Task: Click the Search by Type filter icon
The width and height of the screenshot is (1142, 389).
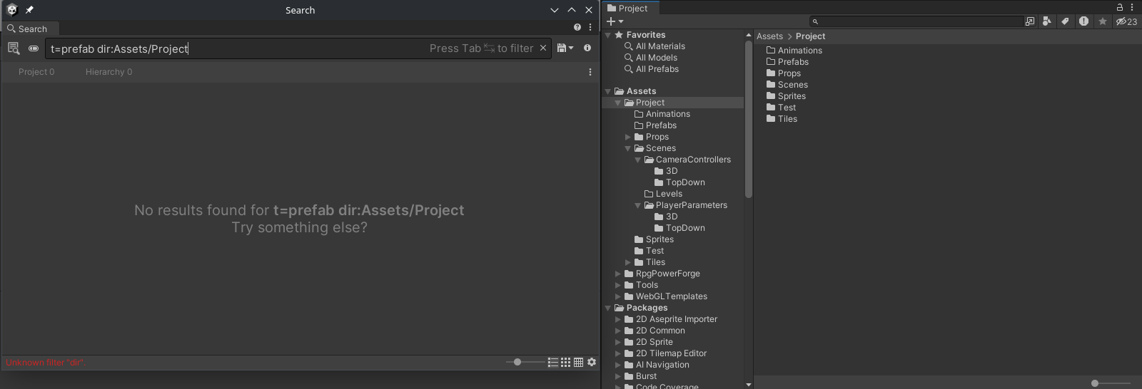Action: pos(1046,21)
